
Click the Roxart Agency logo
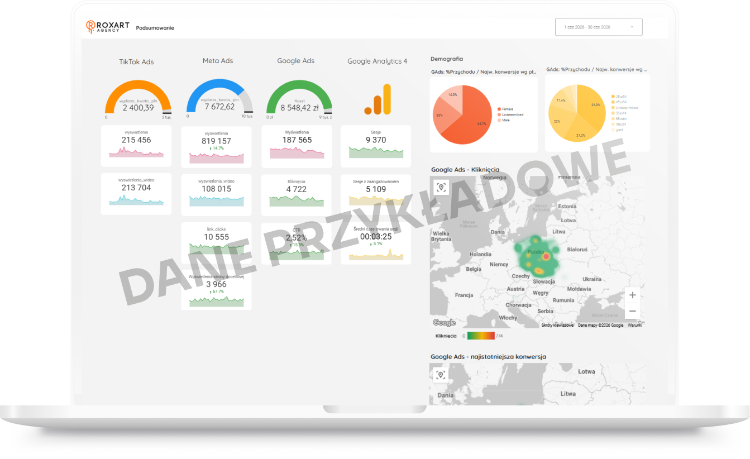click(x=108, y=27)
